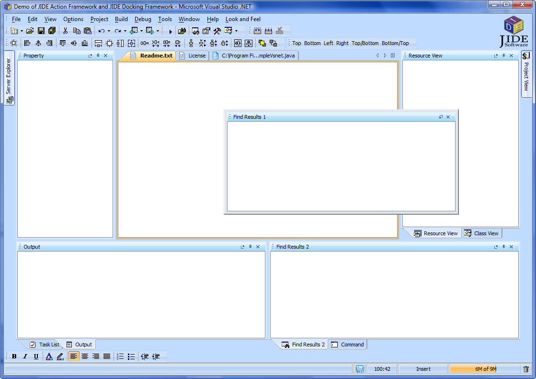Click the increase indent icon

tap(156, 356)
